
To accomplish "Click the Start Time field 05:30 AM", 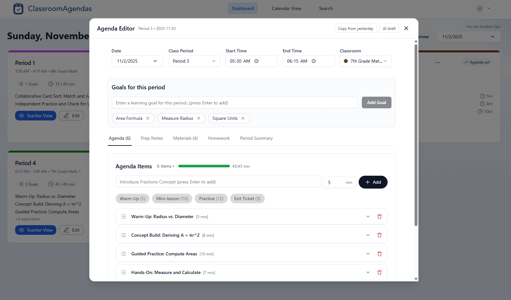I will 251,61.
